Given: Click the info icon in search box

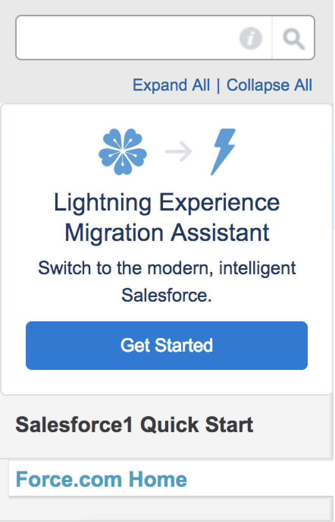Looking at the screenshot, I should pyautogui.click(x=251, y=38).
